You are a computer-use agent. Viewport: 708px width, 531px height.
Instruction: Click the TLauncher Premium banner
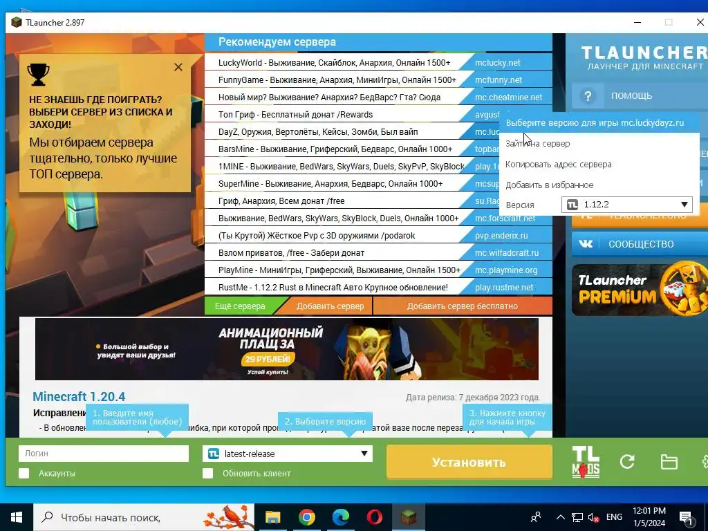tap(640, 290)
